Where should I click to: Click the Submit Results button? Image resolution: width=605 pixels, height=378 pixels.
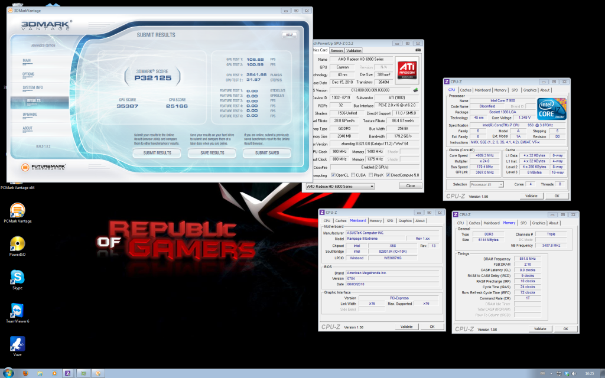coord(157,153)
